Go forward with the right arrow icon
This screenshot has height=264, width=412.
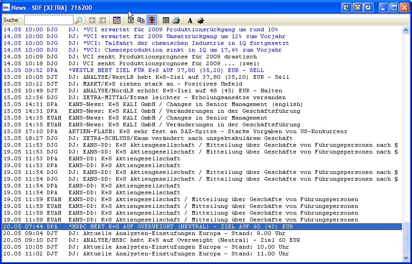point(103,20)
